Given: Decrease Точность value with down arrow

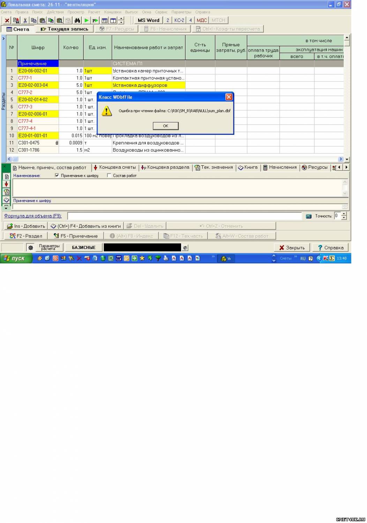Looking at the screenshot, I should click(344, 218).
